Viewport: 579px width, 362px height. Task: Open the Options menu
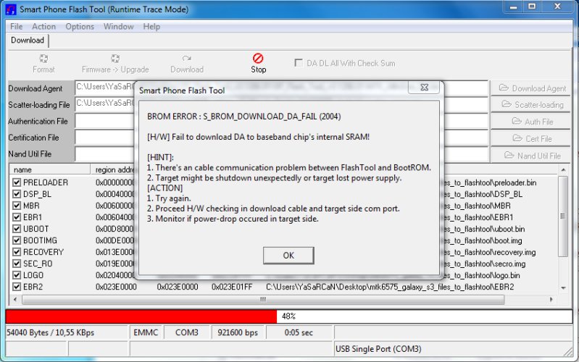coord(80,27)
